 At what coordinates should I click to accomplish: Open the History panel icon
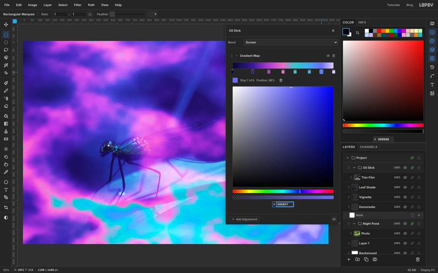(x=432, y=67)
